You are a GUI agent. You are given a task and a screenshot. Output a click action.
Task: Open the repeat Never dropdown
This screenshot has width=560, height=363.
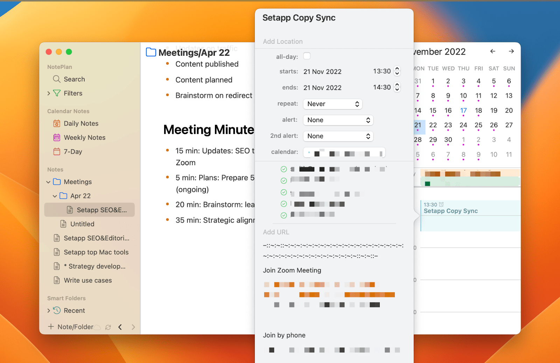click(x=332, y=104)
